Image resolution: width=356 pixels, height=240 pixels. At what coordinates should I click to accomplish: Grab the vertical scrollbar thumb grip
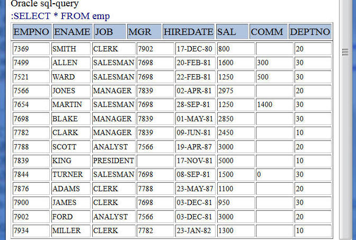(x=345, y=52)
